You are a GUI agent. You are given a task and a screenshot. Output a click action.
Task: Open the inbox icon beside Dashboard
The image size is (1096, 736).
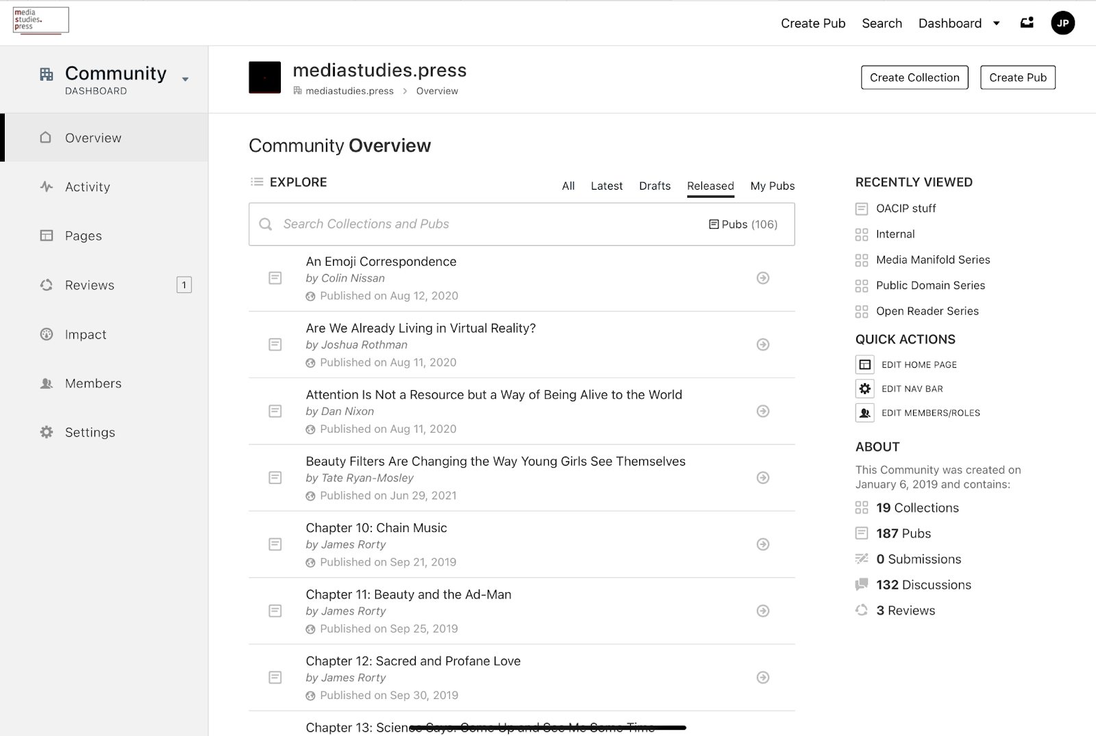pos(1027,23)
